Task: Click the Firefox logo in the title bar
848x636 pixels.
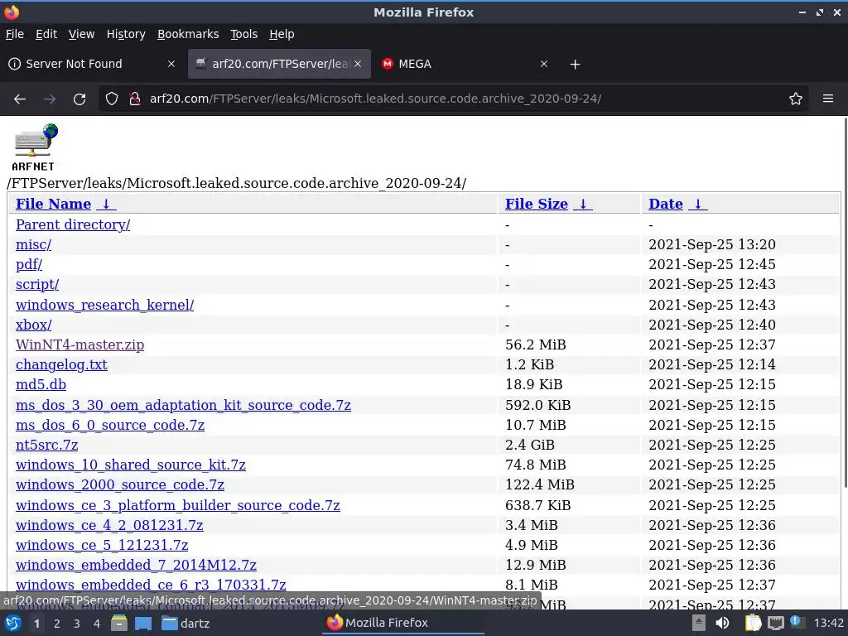Action: 12,12
